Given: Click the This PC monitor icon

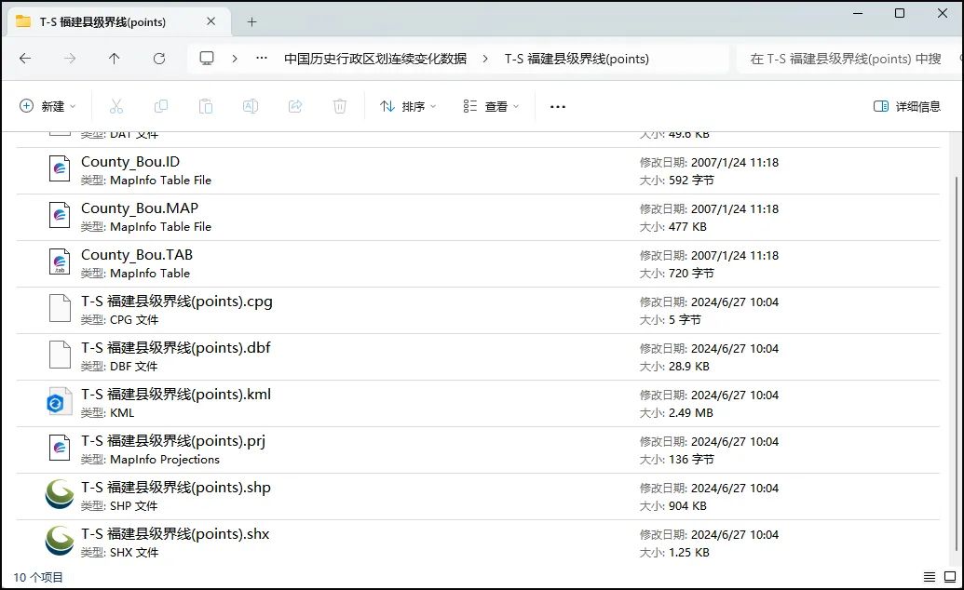Looking at the screenshot, I should (x=207, y=59).
